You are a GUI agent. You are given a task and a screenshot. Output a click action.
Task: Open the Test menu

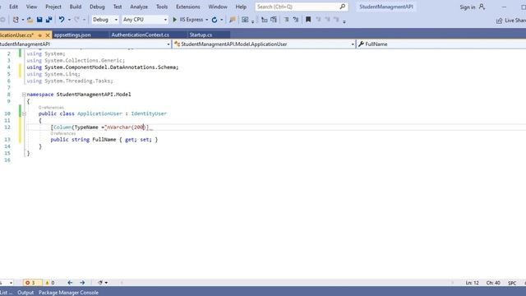click(x=118, y=7)
